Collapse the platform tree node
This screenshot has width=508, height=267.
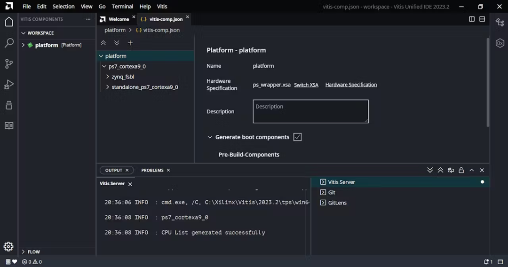(101, 56)
